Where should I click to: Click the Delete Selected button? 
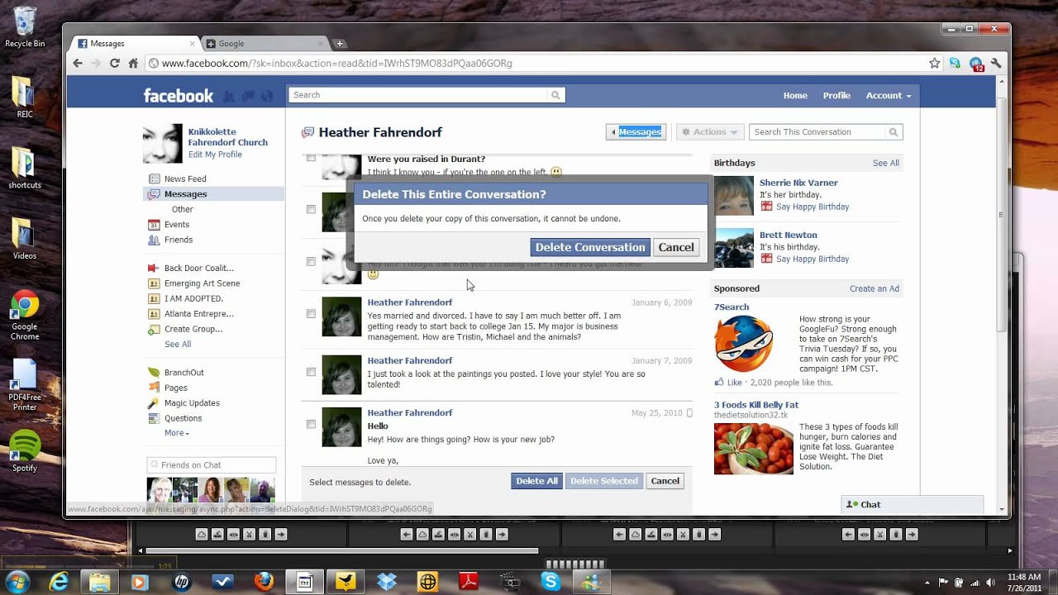pos(604,481)
